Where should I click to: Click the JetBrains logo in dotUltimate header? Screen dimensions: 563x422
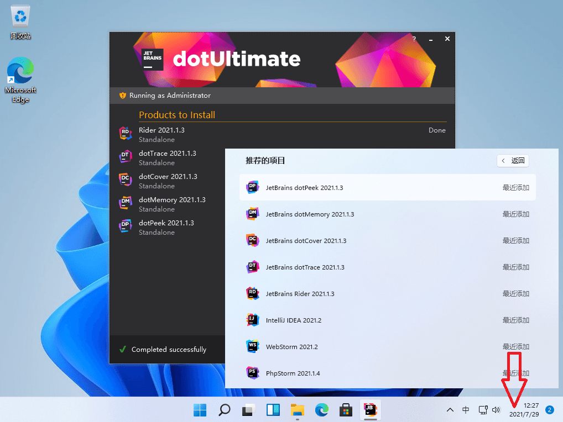(152, 60)
